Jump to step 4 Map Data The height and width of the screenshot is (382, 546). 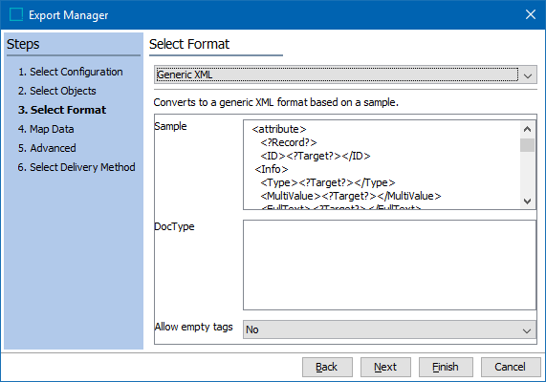(46, 129)
